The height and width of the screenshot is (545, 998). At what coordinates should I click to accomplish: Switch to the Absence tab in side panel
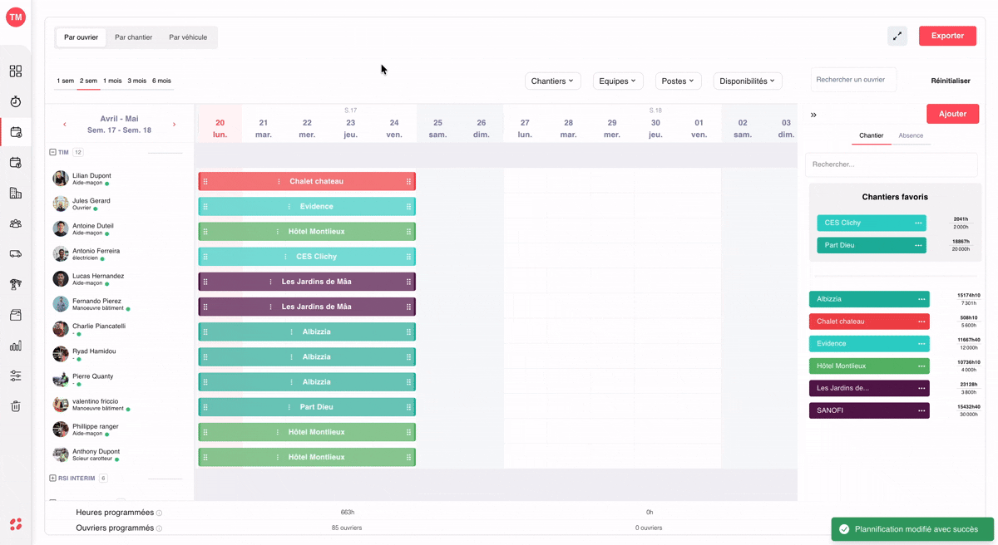(x=911, y=135)
